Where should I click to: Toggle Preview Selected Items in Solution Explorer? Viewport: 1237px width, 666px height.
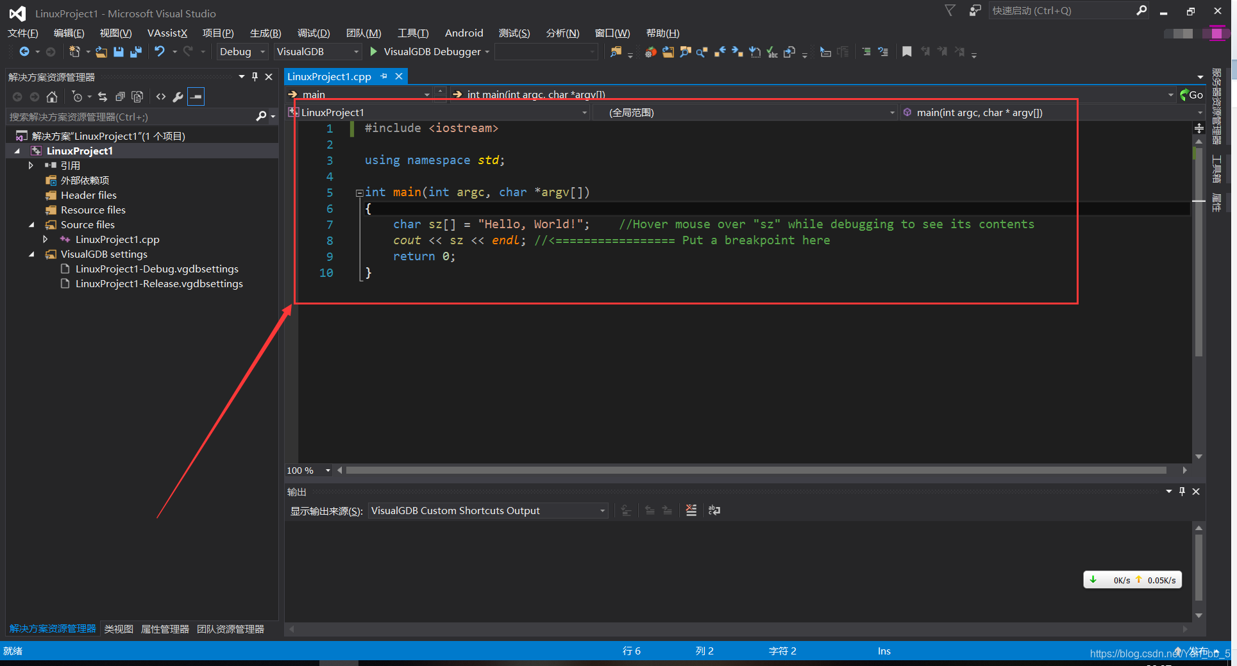coord(196,97)
